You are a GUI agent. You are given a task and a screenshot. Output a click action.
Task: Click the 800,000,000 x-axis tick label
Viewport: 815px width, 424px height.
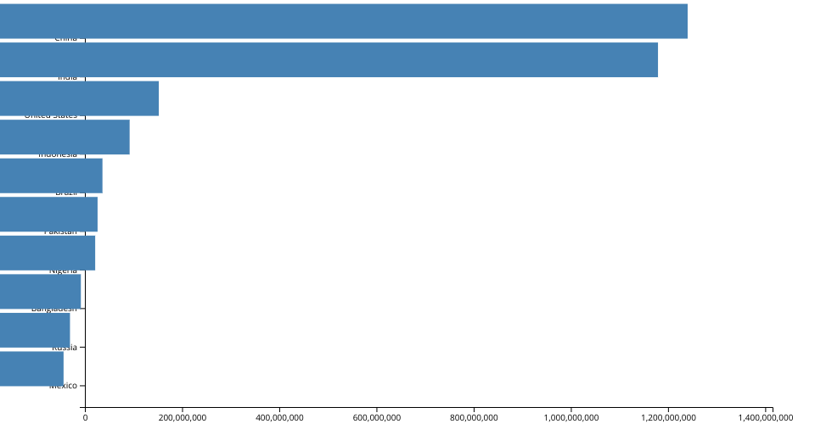point(474,416)
